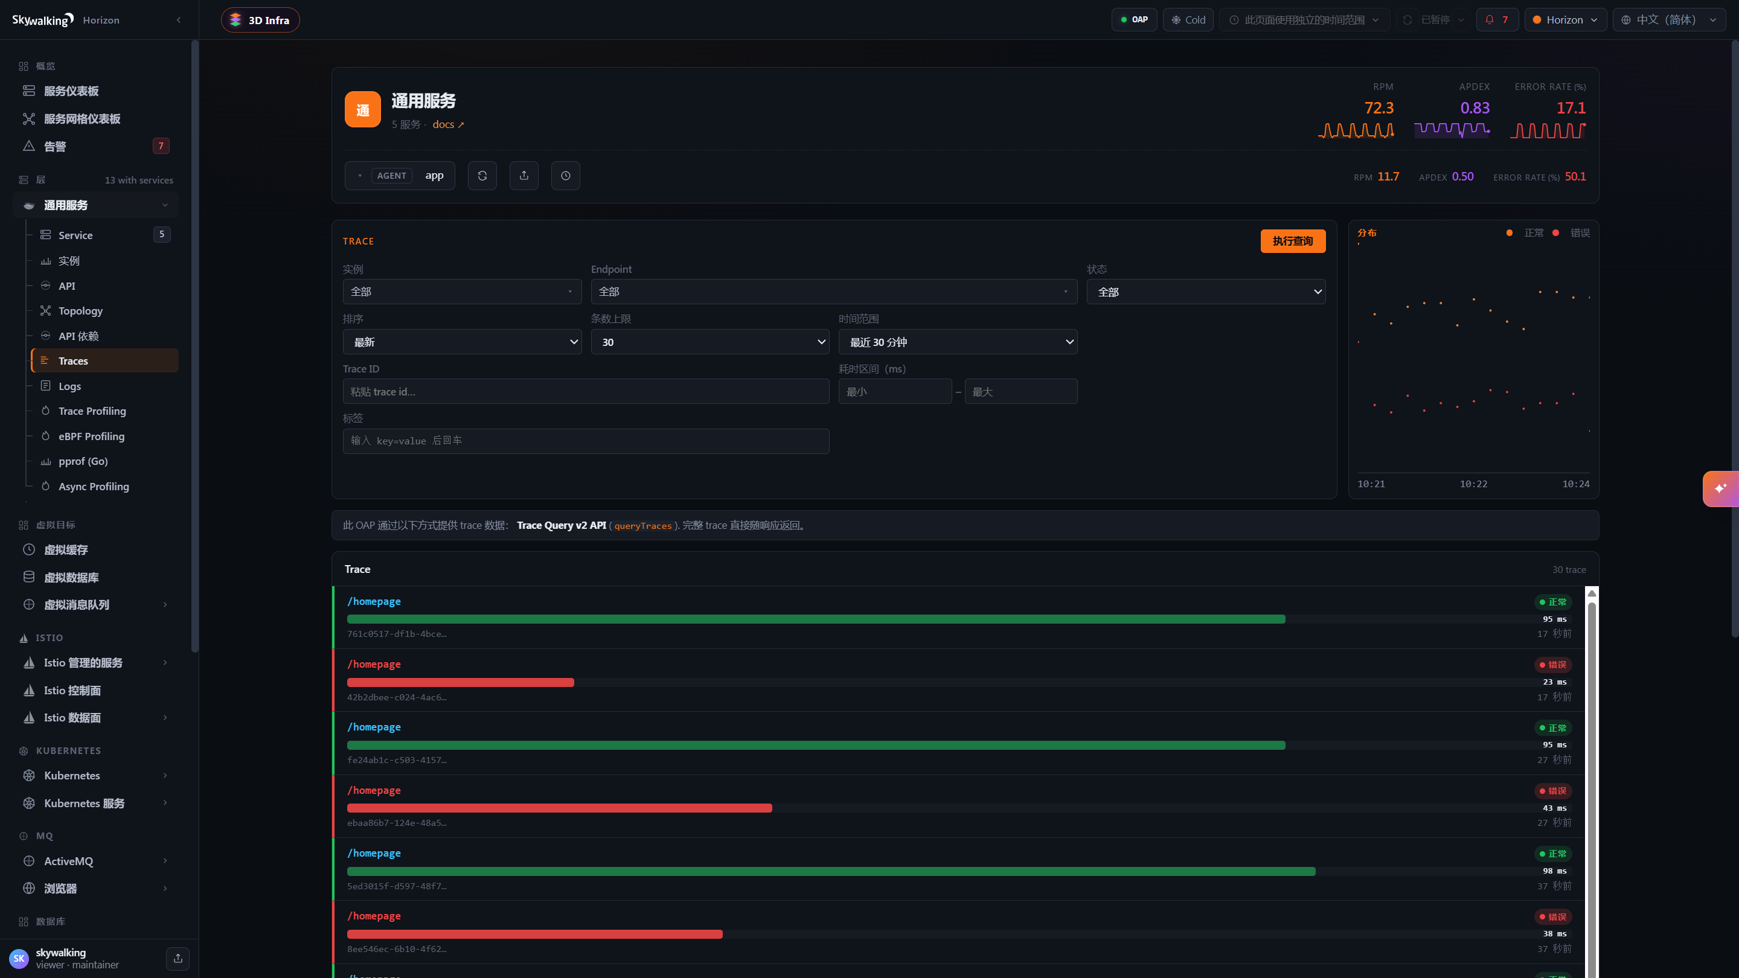Select the Traces tab in sidebar
This screenshot has width=1739, height=978.
tap(104, 360)
